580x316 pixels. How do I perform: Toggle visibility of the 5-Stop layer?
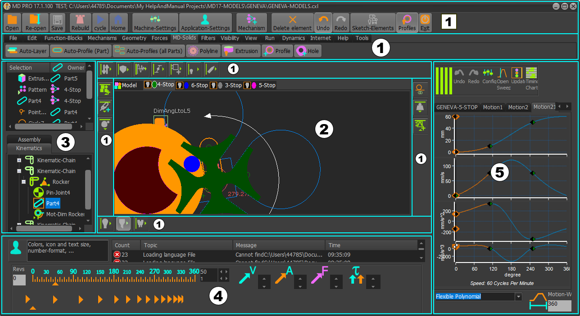pyautogui.click(x=247, y=85)
